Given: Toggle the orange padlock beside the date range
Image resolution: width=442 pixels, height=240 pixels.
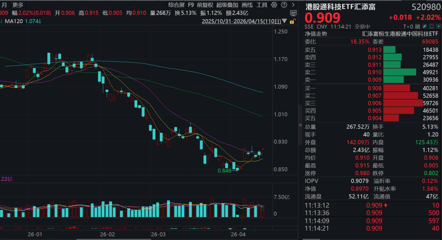Looking at the screenshot, I should [292, 22].
